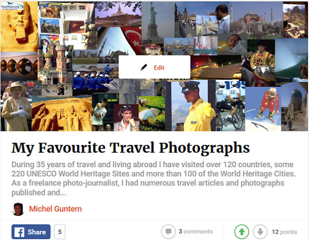Screen dimensions: 309x241
Task: Click the Hagia Sophia photo
Action: (x=256, y=20)
